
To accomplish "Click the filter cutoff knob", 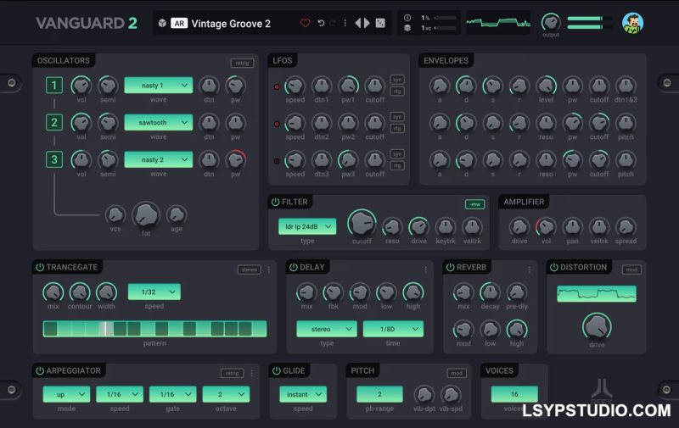I will pos(362,223).
